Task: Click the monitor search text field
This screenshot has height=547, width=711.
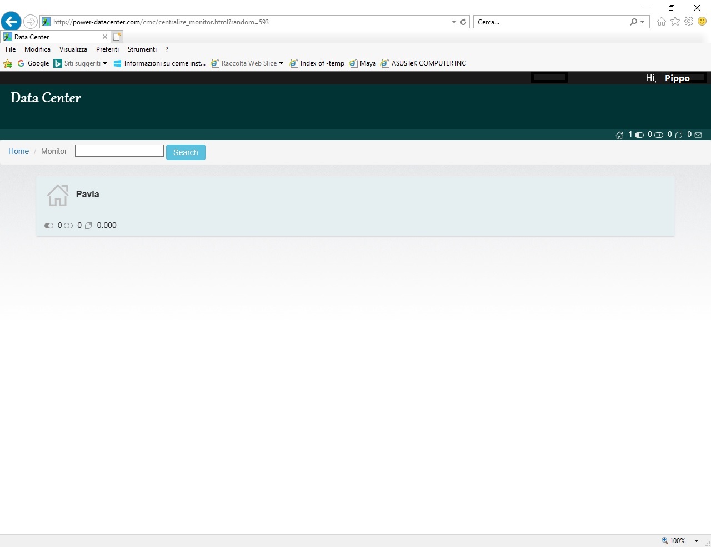Action: pos(119,151)
